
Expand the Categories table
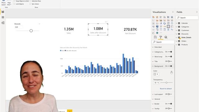tap(176, 27)
